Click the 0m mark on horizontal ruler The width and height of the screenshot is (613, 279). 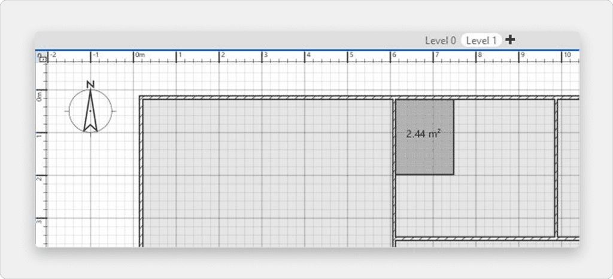click(139, 56)
